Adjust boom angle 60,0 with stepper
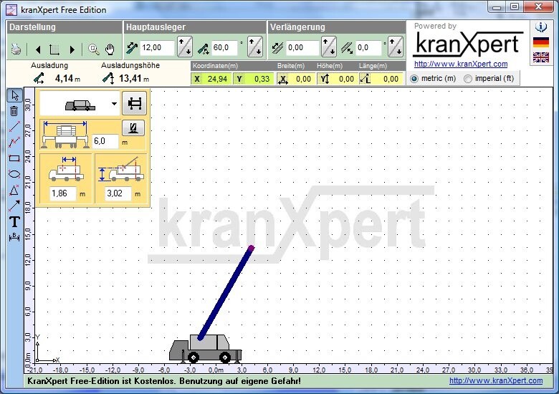Viewport: 559px width, 394px height. [x=255, y=47]
